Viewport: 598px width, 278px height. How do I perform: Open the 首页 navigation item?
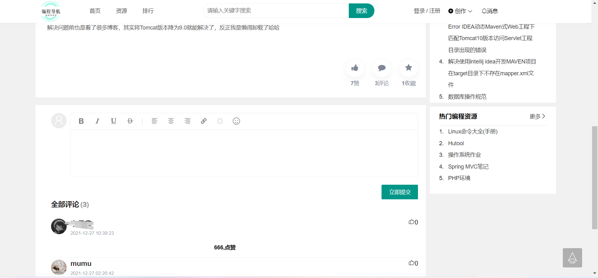pos(95,11)
